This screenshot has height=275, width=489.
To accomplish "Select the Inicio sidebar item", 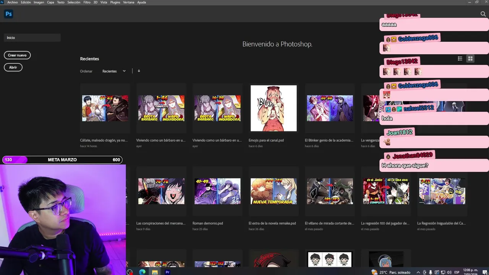I will 32,38.
